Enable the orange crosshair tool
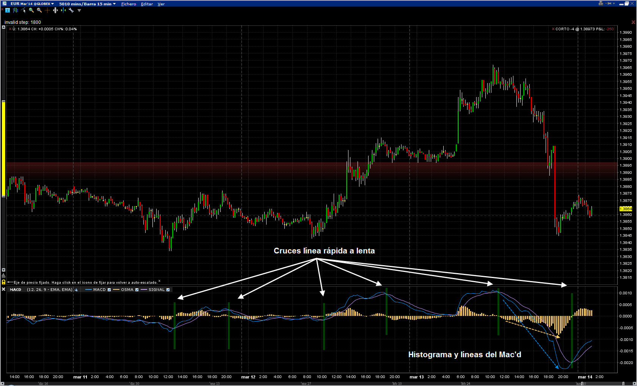This screenshot has height=386, width=637. coord(47,10)
